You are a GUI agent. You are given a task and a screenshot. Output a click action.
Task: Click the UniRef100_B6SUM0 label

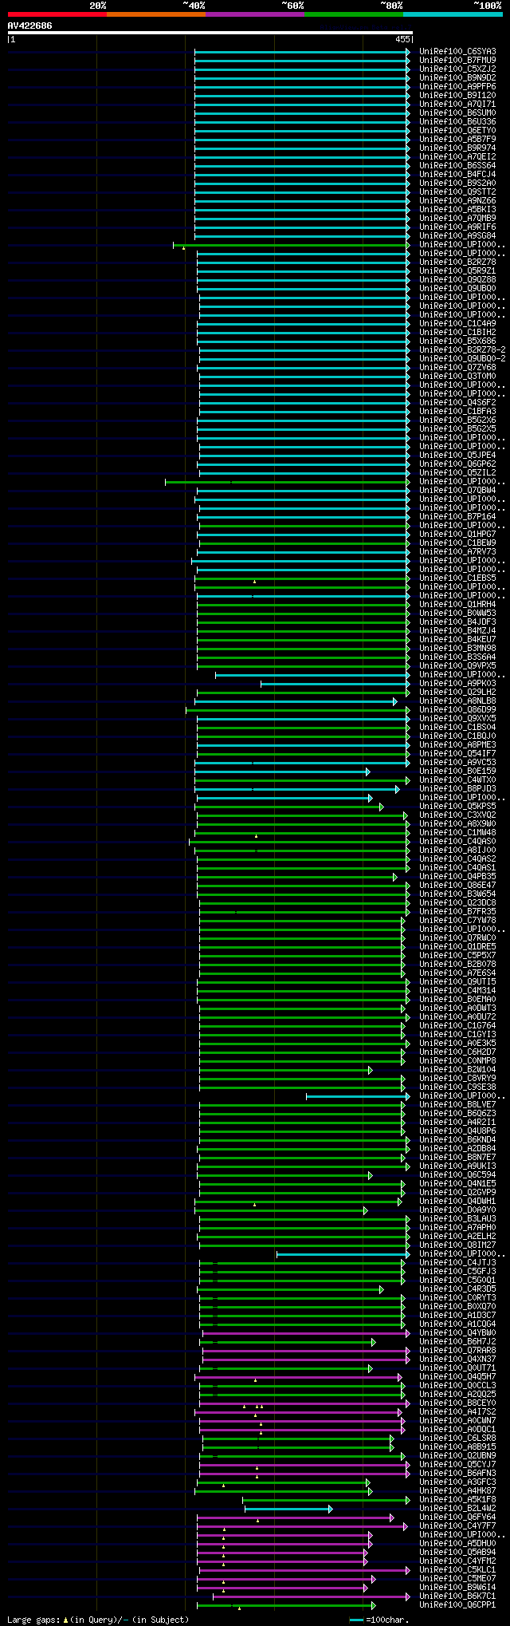pyautogui.click(x=457, y=113)
